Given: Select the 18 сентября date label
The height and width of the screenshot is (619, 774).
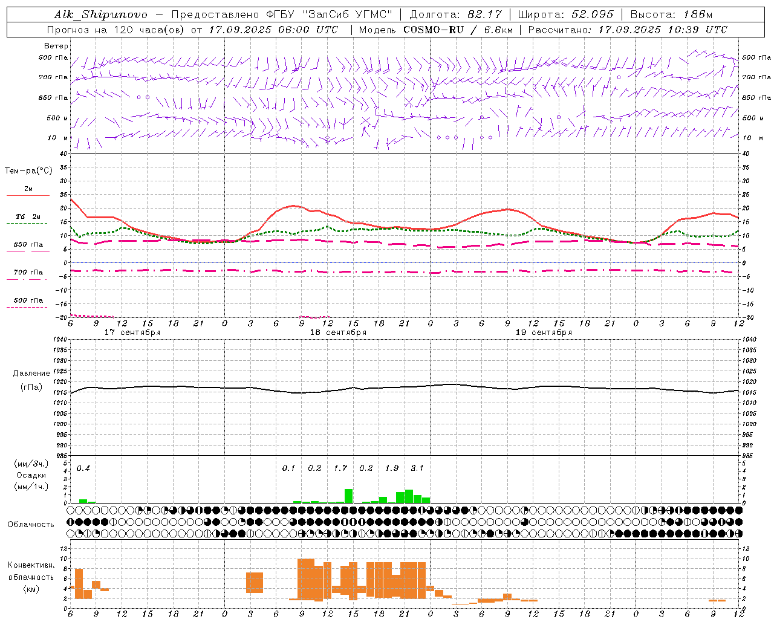Looking at the screenshot, I should (x=338, y=332).
